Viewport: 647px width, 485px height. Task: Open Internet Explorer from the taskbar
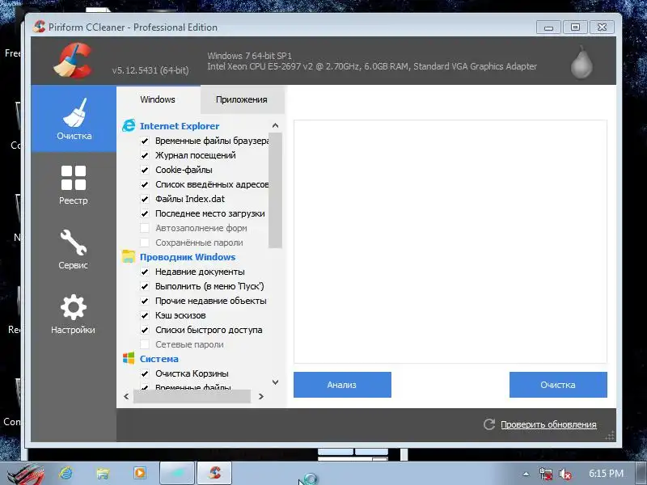click(x=66, y=473)
